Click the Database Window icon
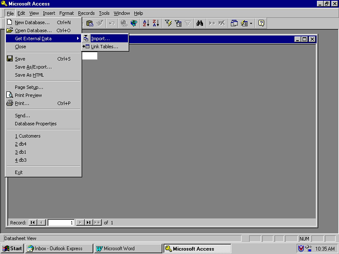This screenshot has height=254, width=339. (x=234, y=23)
